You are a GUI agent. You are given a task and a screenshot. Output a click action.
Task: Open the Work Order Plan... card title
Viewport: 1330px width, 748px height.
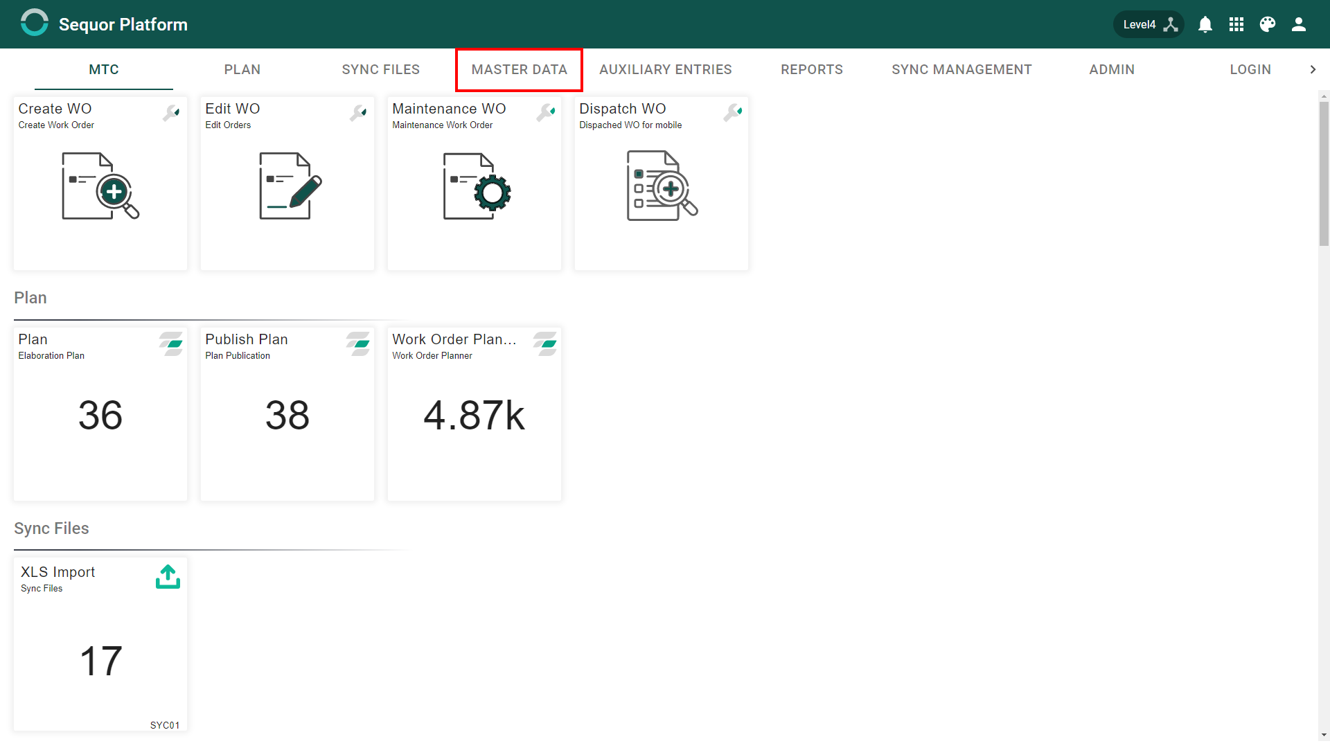tap(454, 339)
